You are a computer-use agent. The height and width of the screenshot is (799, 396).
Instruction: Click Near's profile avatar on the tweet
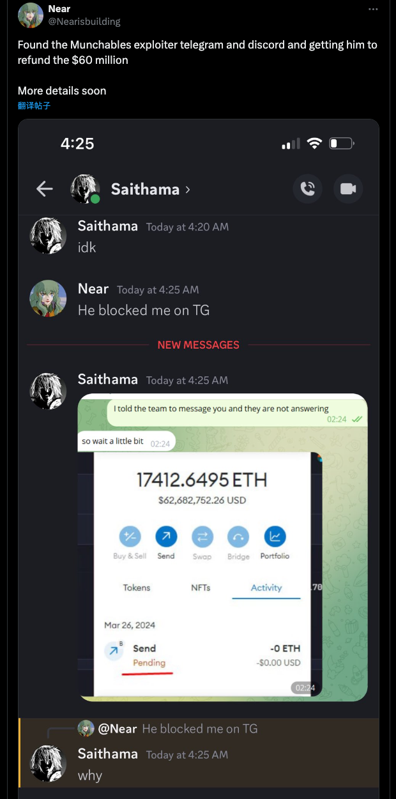click(x=31, y=15)
